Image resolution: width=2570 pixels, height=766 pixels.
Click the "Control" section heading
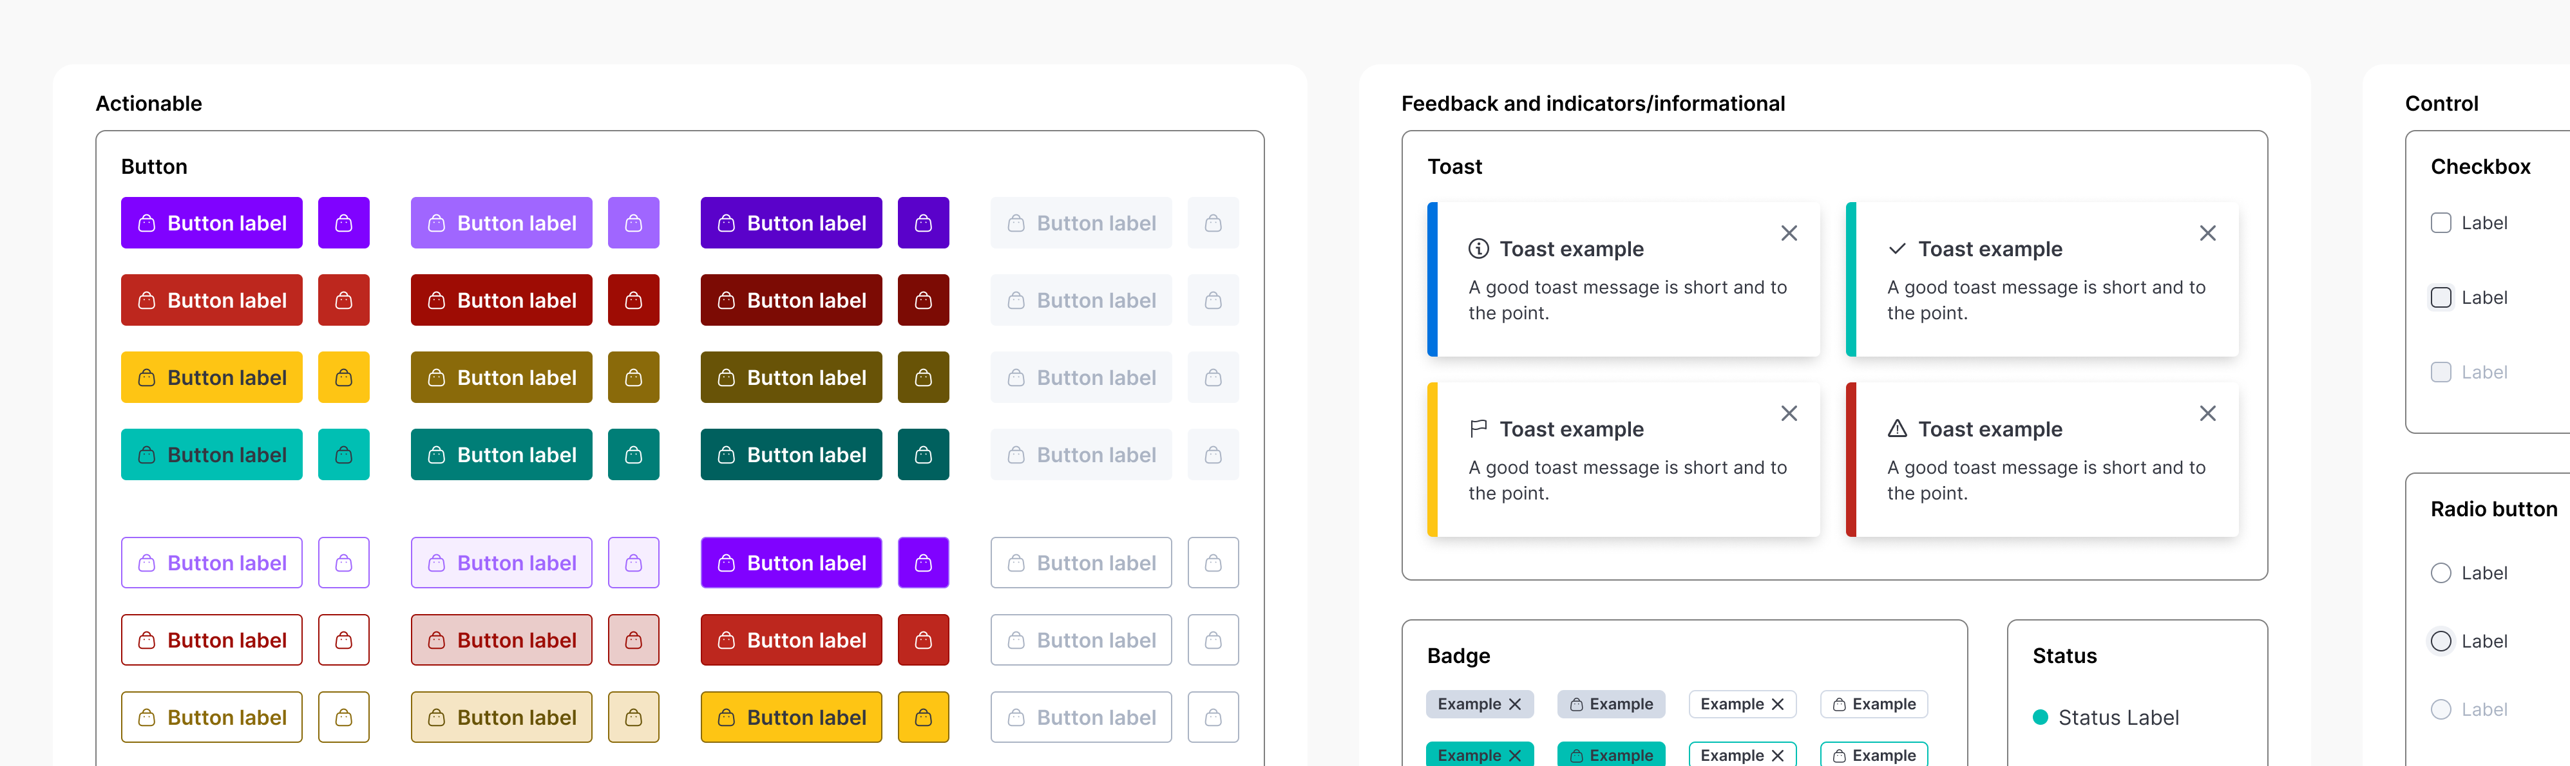[2441, 104]
